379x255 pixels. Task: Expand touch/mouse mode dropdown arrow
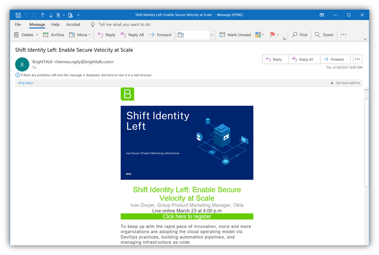pos(64,15)
